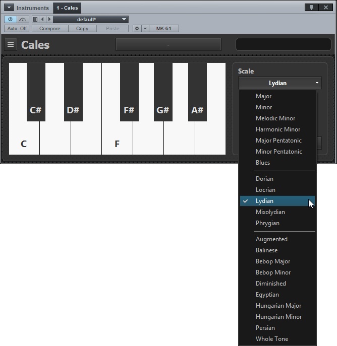Select Dorian mode

coord(277,179)
